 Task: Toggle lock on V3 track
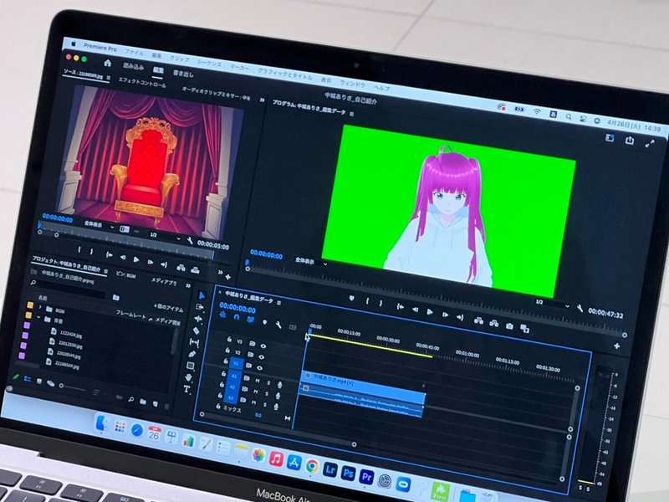point(229,340)
